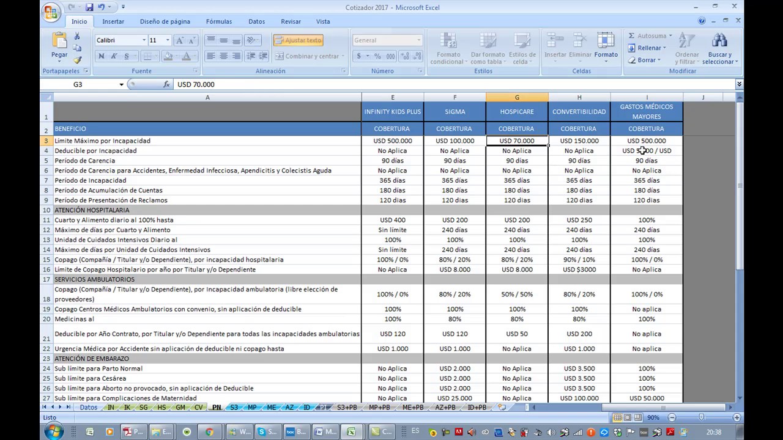Insert a new worksheet tab

point(502,408)
